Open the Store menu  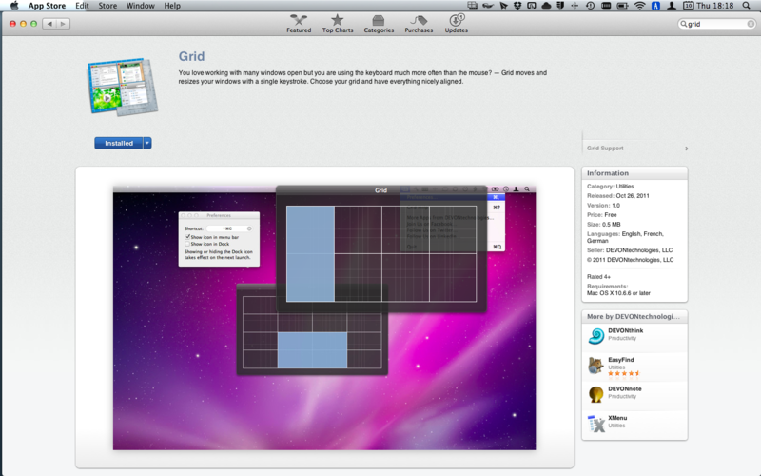[107, 6]
